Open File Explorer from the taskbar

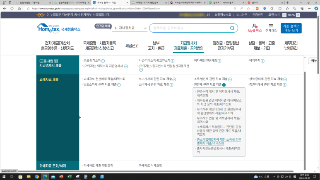coord(29,177)
